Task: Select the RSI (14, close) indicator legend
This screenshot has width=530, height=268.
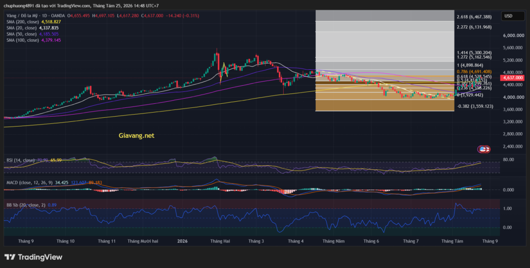Action: (x=21, y=160)
